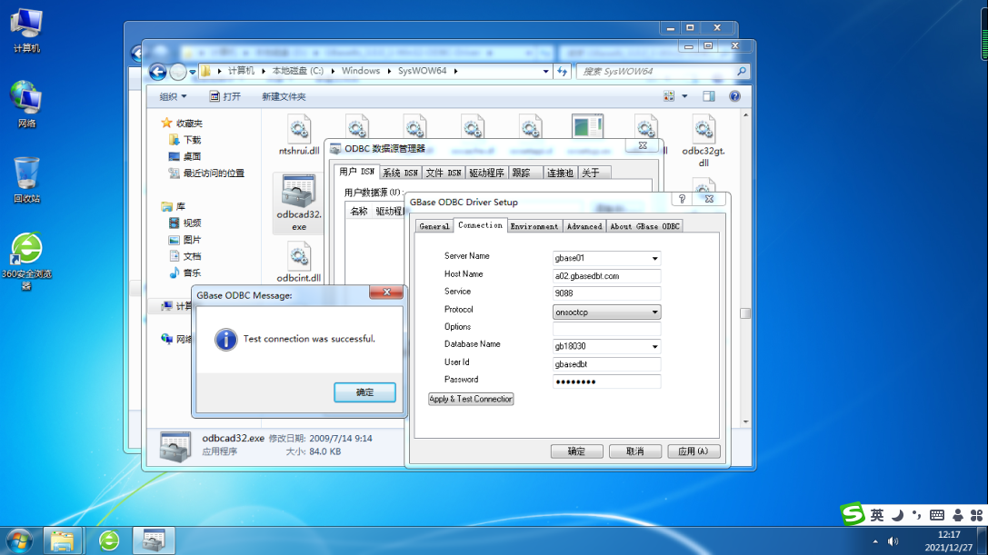Open the 回收站 recycle bin icon
The height and width of the screenshot is (555, 988).
26,180
